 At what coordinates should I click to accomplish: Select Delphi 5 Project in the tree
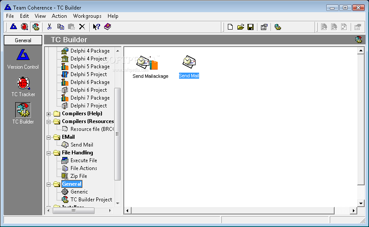[x=88, y=74]
